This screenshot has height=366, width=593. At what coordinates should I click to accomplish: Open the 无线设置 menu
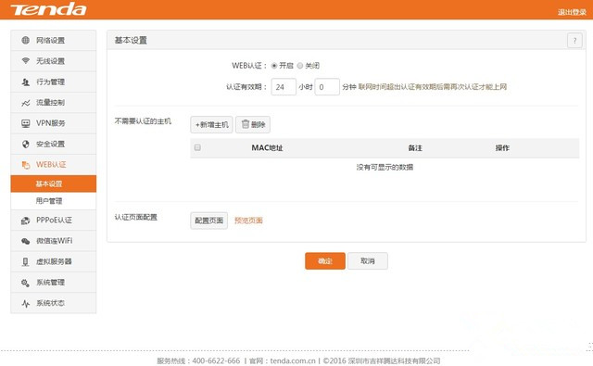(54, 61)
